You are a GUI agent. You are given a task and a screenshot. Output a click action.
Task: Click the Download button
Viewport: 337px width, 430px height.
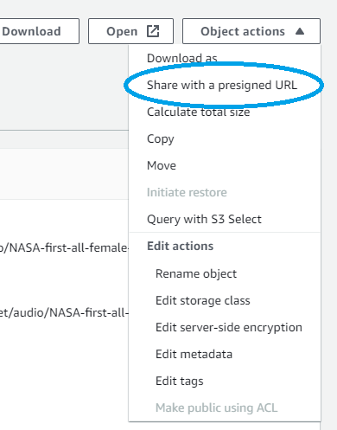pyautogui.click(x=40, y=31)
